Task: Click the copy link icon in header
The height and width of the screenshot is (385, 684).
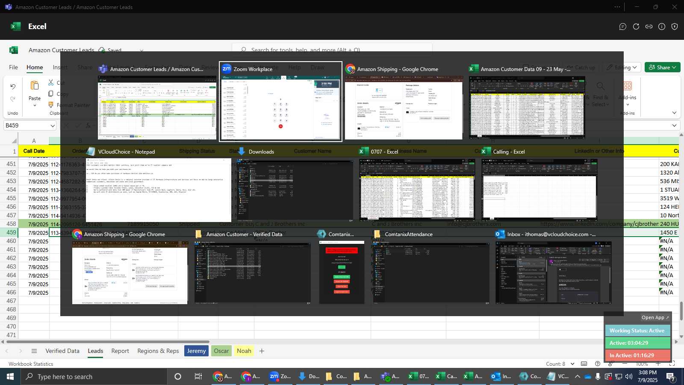Action: 649,27
